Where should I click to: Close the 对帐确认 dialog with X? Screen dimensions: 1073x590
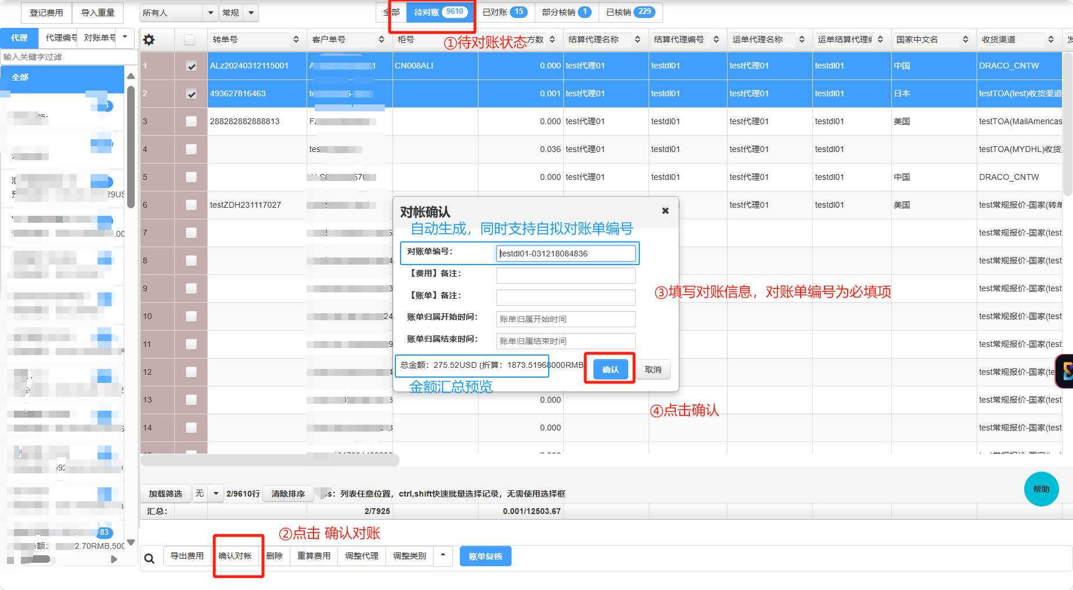(665, 211)
